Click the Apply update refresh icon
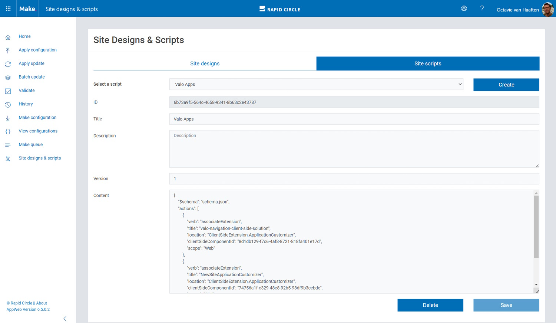556x323 pixels. pos(8,64)
